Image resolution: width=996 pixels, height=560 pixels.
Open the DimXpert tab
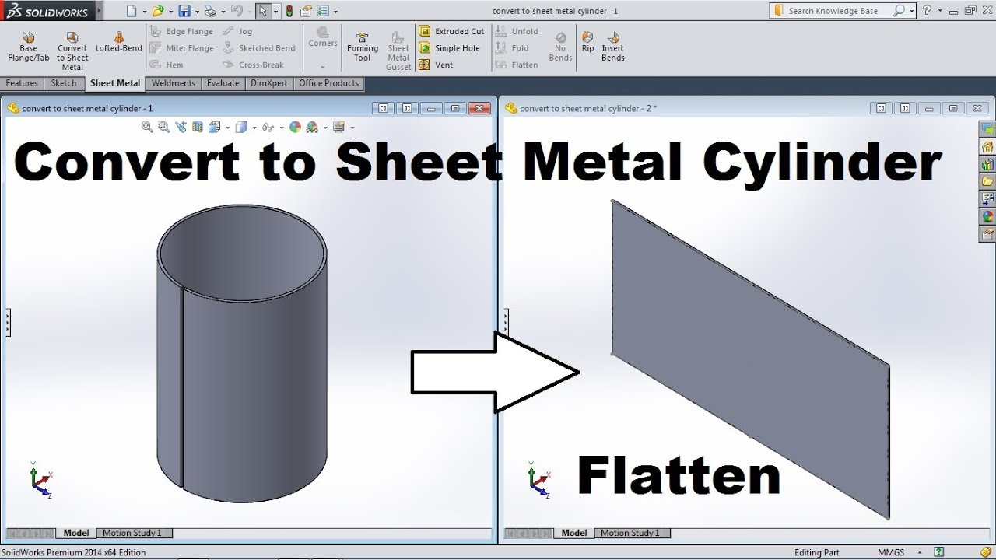[269, 83]
